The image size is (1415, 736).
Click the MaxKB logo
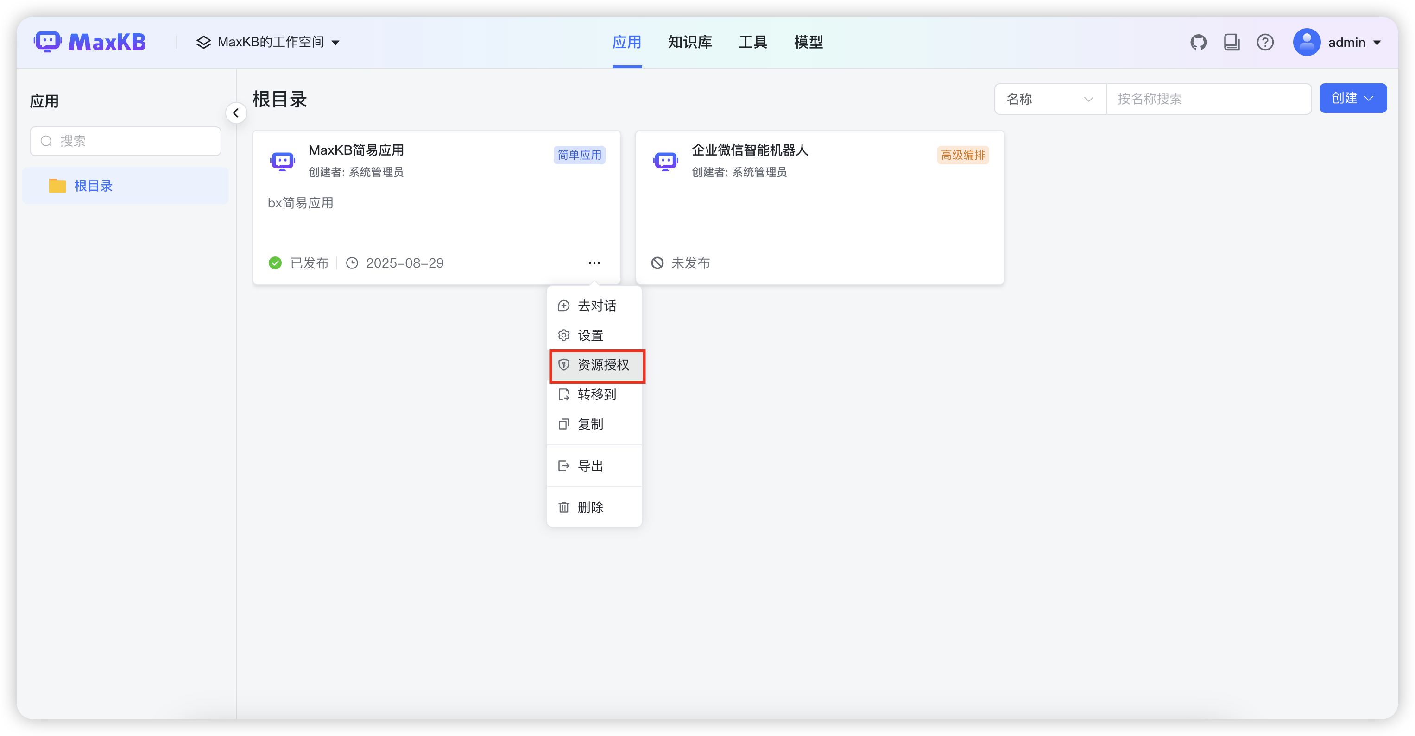click(x=90, y=42)
